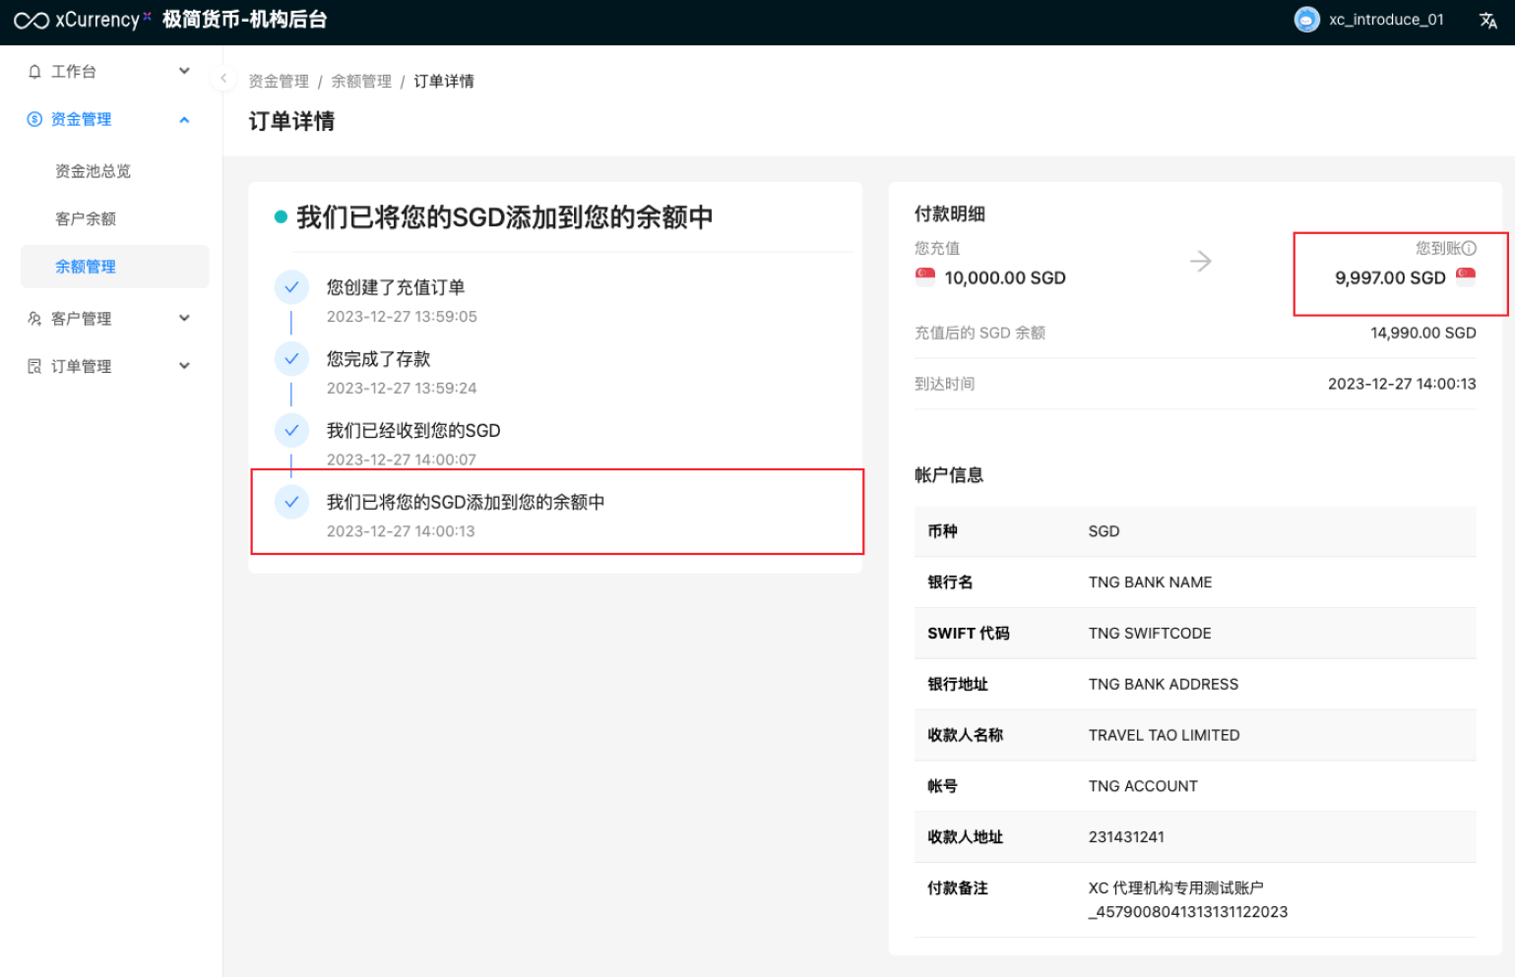Open the xc_introduce_01 account name
The height and width of the screenshot is (977, 1515).
pyautogui.click(x=1386, y=20)
